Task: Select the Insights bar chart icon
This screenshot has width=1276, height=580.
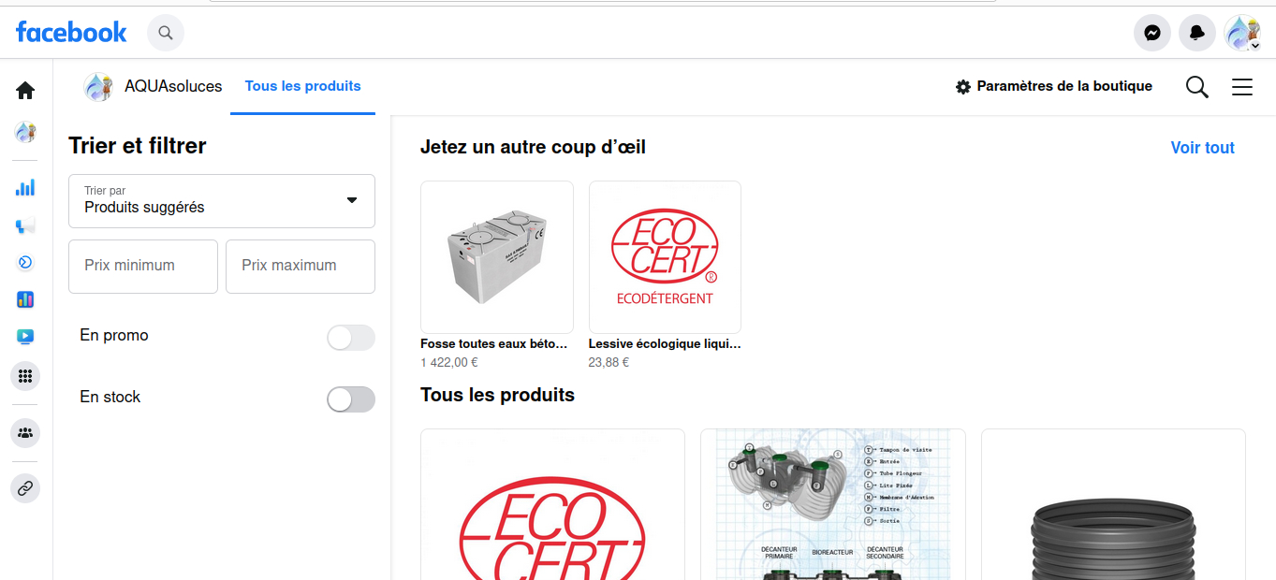Action: coord(25,187)
